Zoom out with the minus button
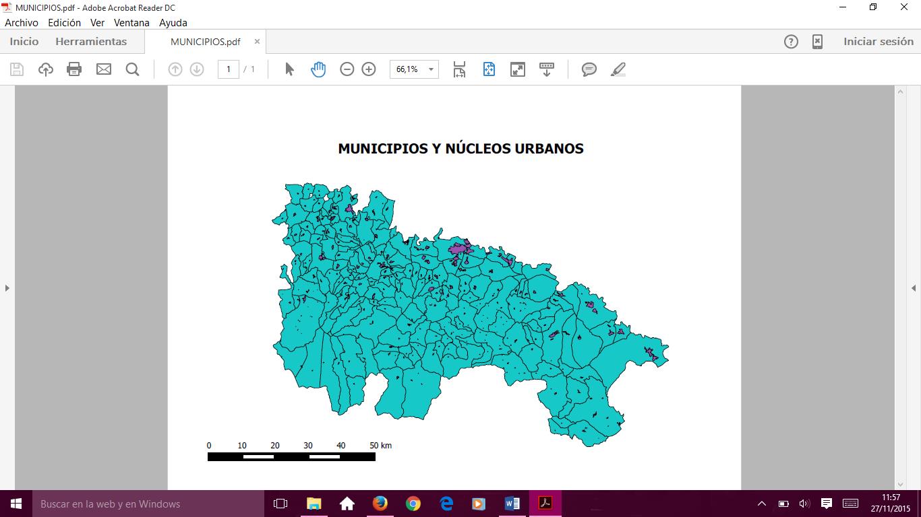The width and height of the screenshot is (921, 517). pos(347,69)
